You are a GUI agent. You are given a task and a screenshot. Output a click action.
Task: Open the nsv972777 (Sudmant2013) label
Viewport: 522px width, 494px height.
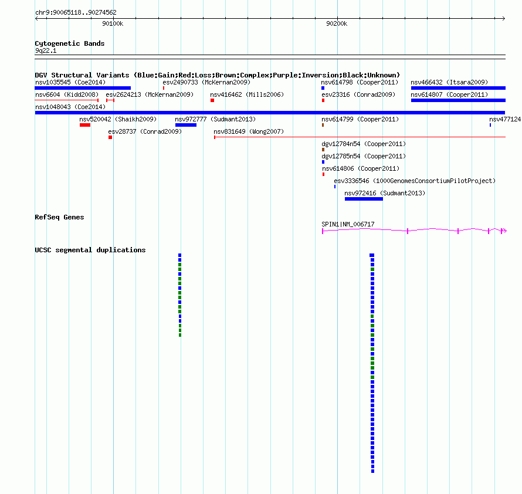[215, 119]
